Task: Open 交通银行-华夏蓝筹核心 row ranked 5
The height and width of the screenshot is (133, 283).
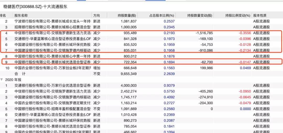Action: pyautogui.click(x=52, y=39)
